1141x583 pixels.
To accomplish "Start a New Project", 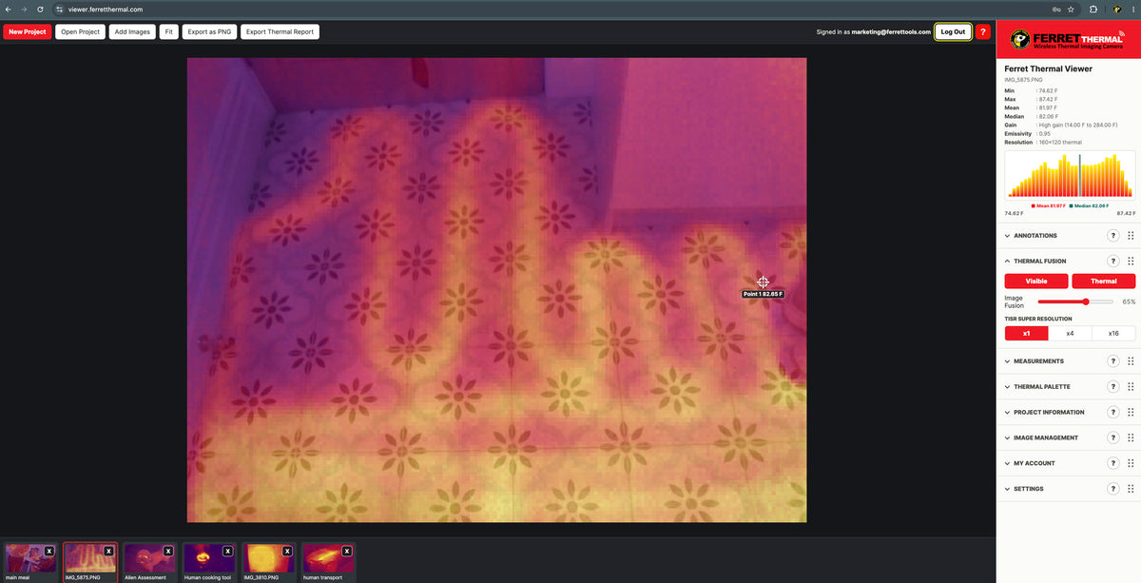I will click(28, 31).
